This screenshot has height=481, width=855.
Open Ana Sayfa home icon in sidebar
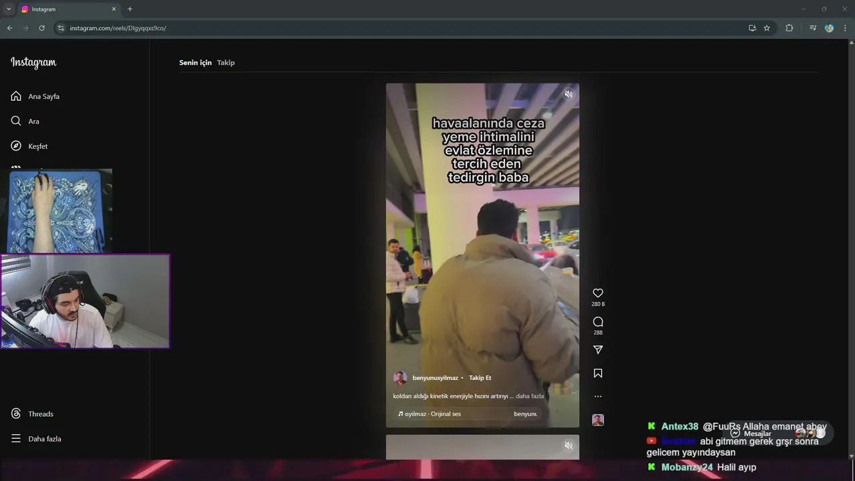[x=16, y=96]
